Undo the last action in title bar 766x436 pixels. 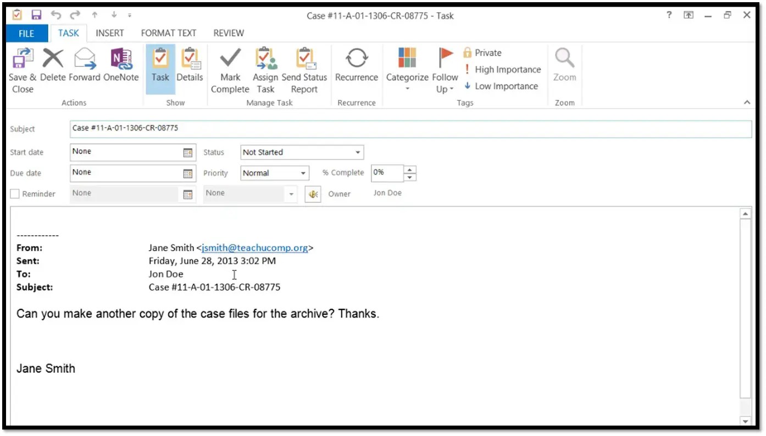click(56, 15)
